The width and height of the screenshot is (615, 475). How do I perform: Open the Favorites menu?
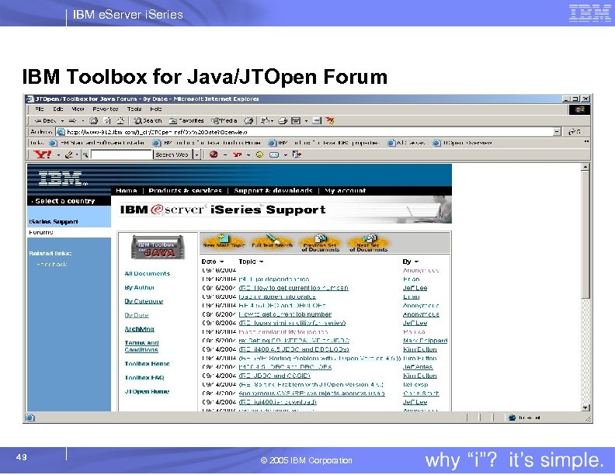tap(105, 109)
